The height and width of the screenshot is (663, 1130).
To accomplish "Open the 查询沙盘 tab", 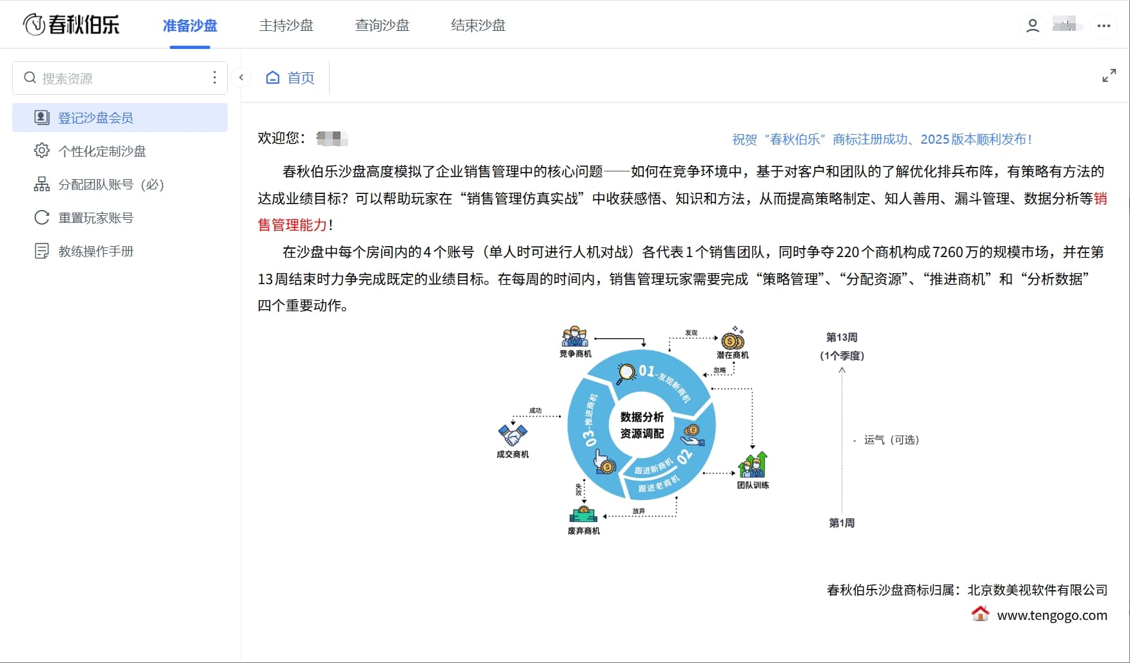I will coord(382,26).
